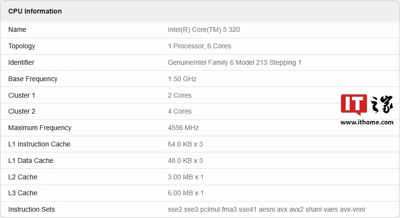Click the L2 Cache row label
Image resolution: width=400 pixels, height=218 pixels.
(x=23, y=177)
